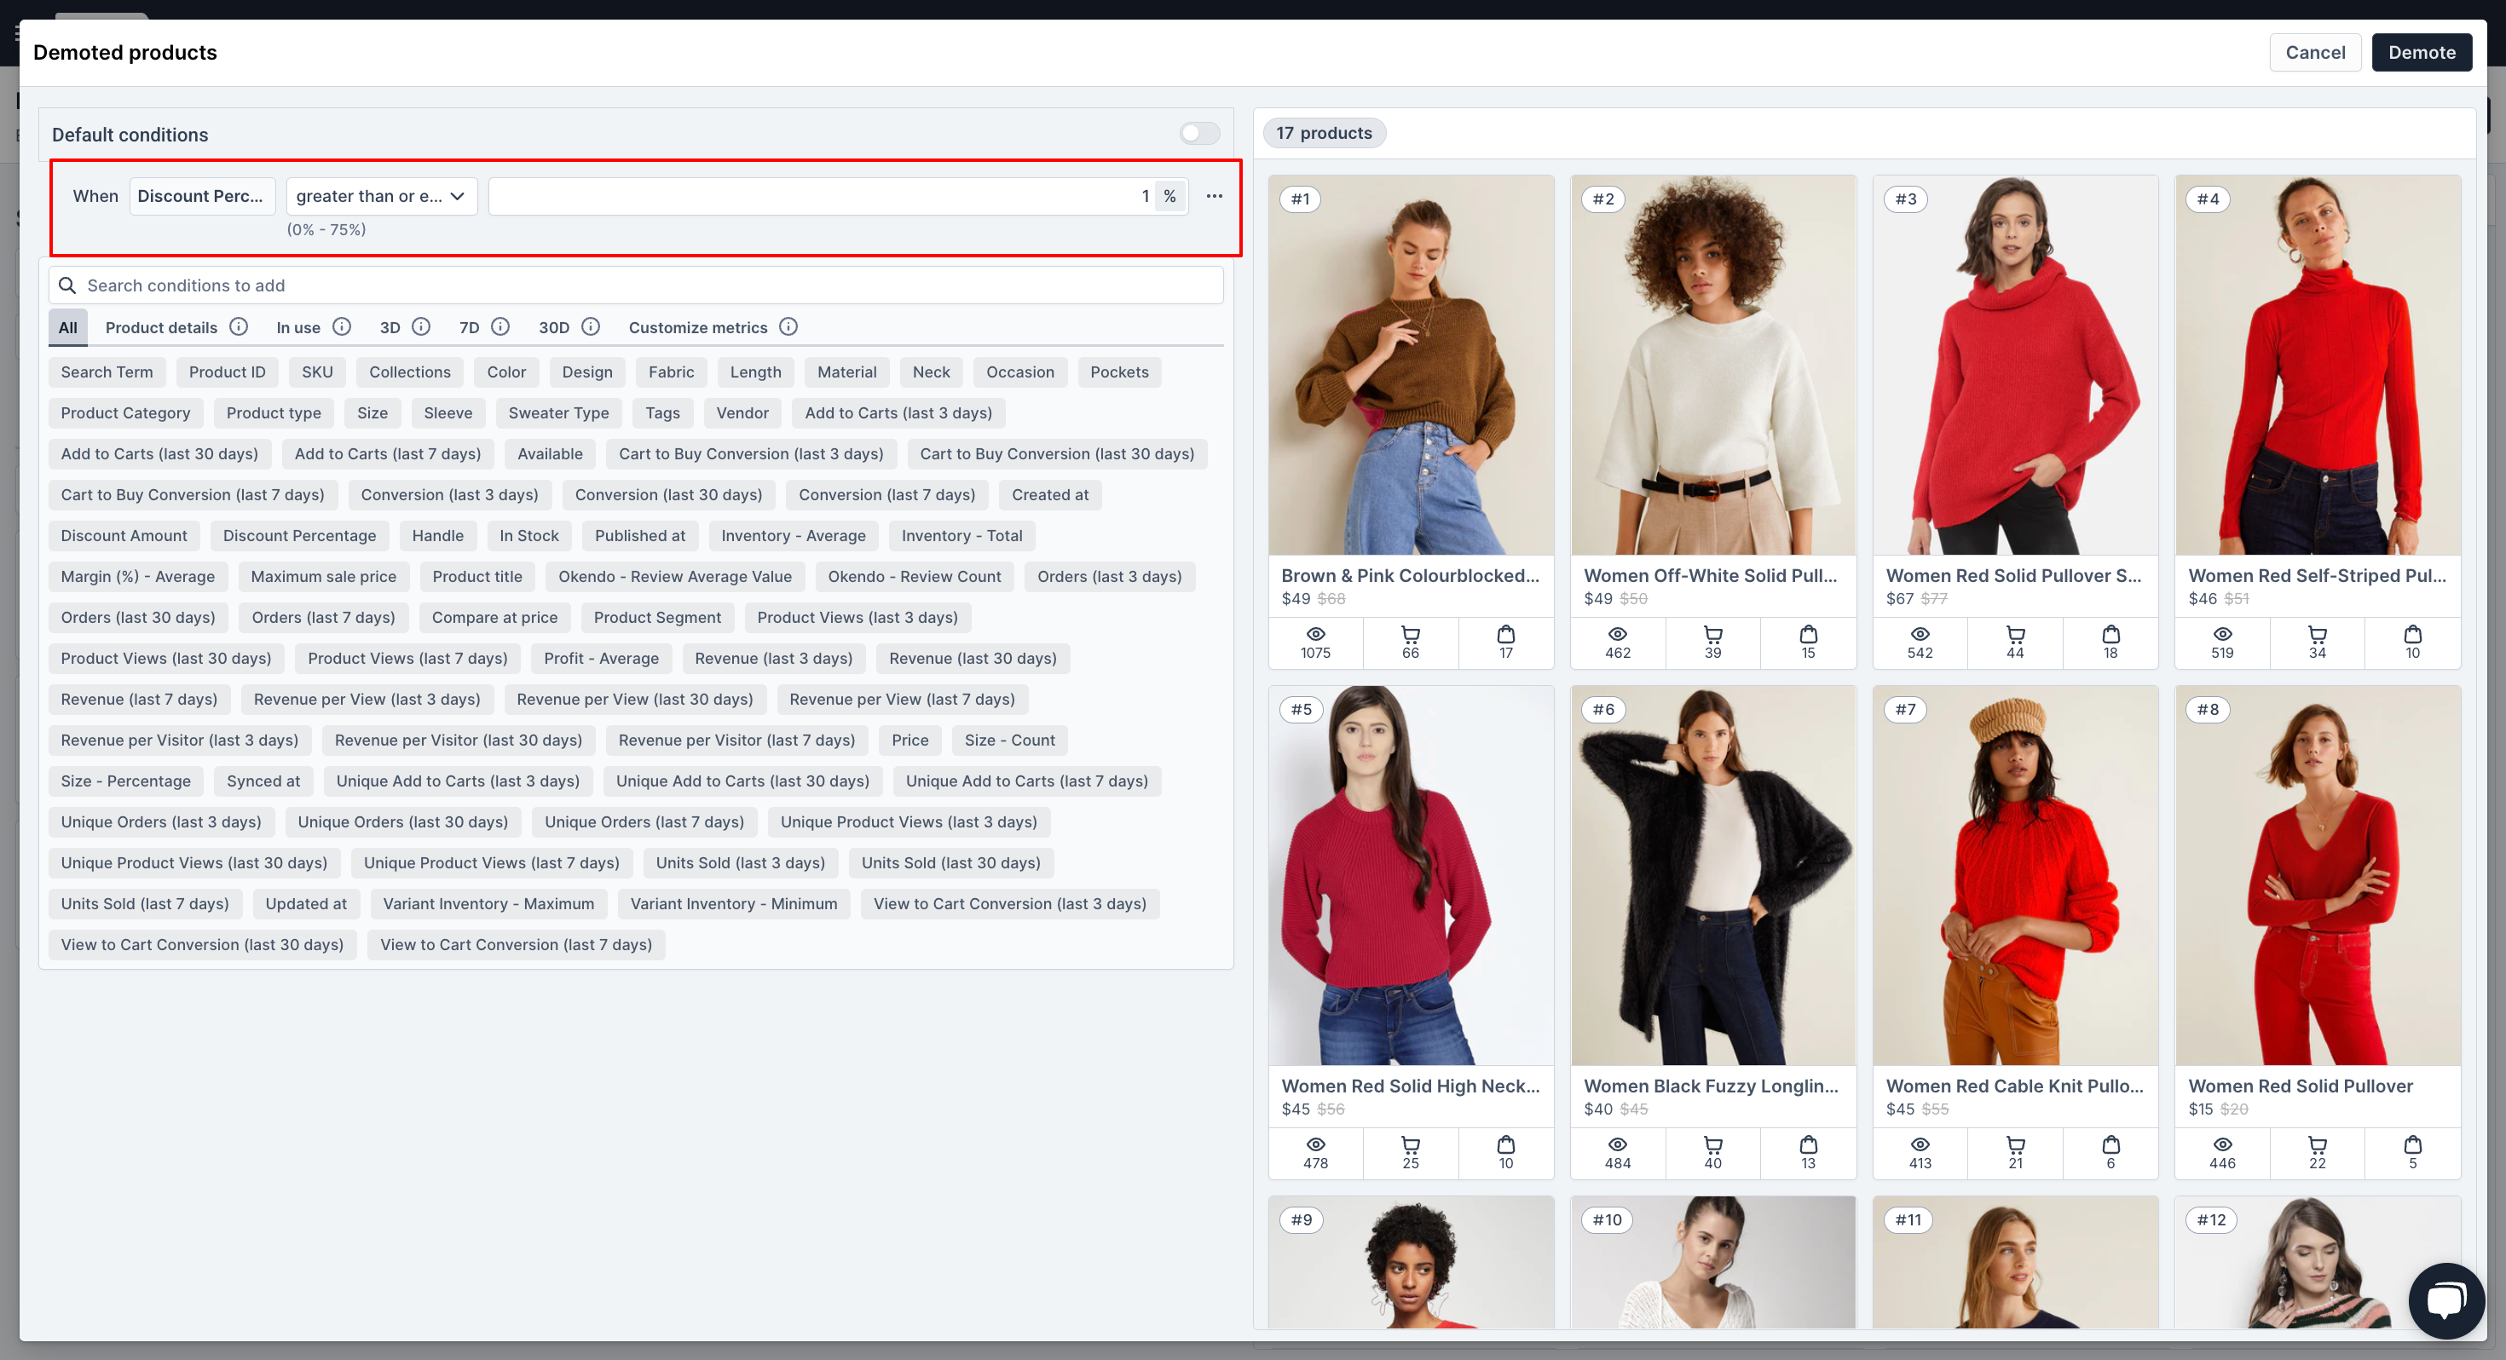This screenshot has height=1360, width=2506.
Task: Click the info icon next to Customize metrics
Action: click(789, 327)
